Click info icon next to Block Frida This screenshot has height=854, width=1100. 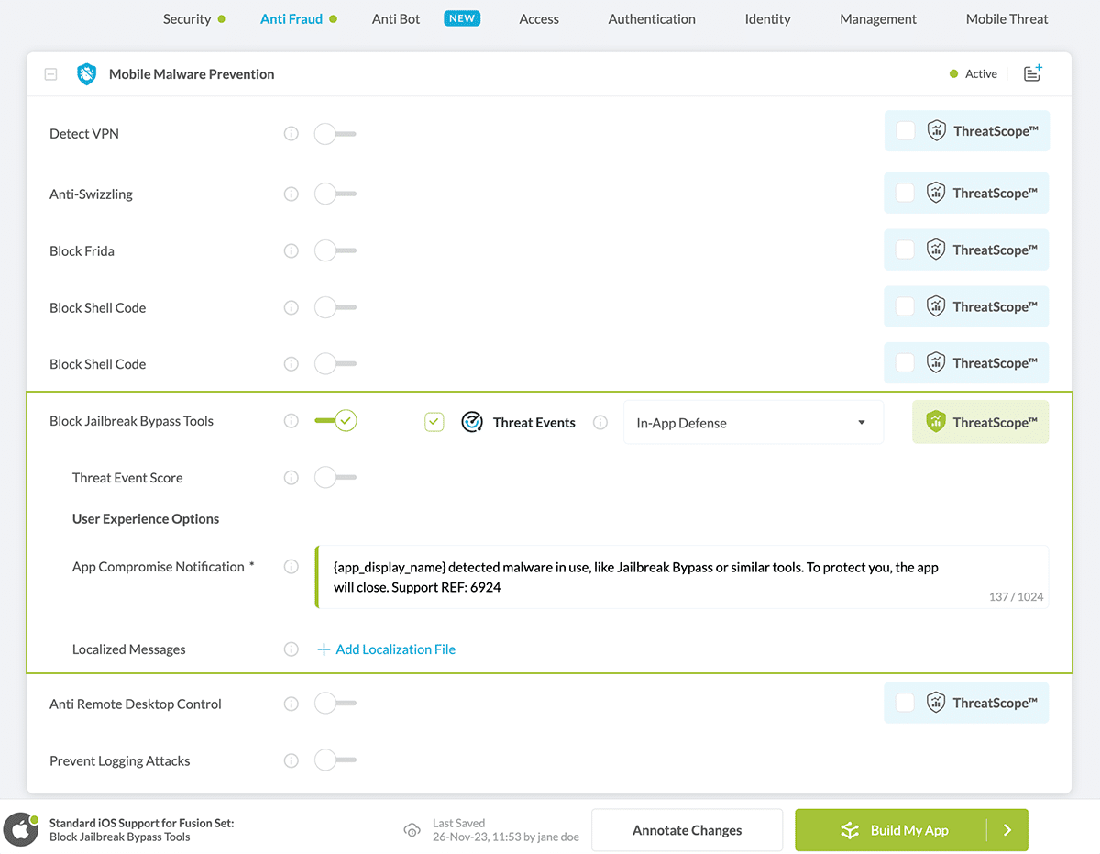tap(291, 251)
